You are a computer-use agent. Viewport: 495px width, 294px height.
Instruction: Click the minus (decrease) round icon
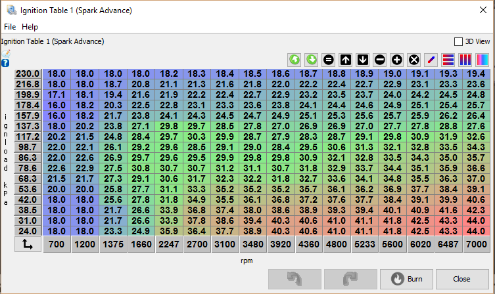380,60
